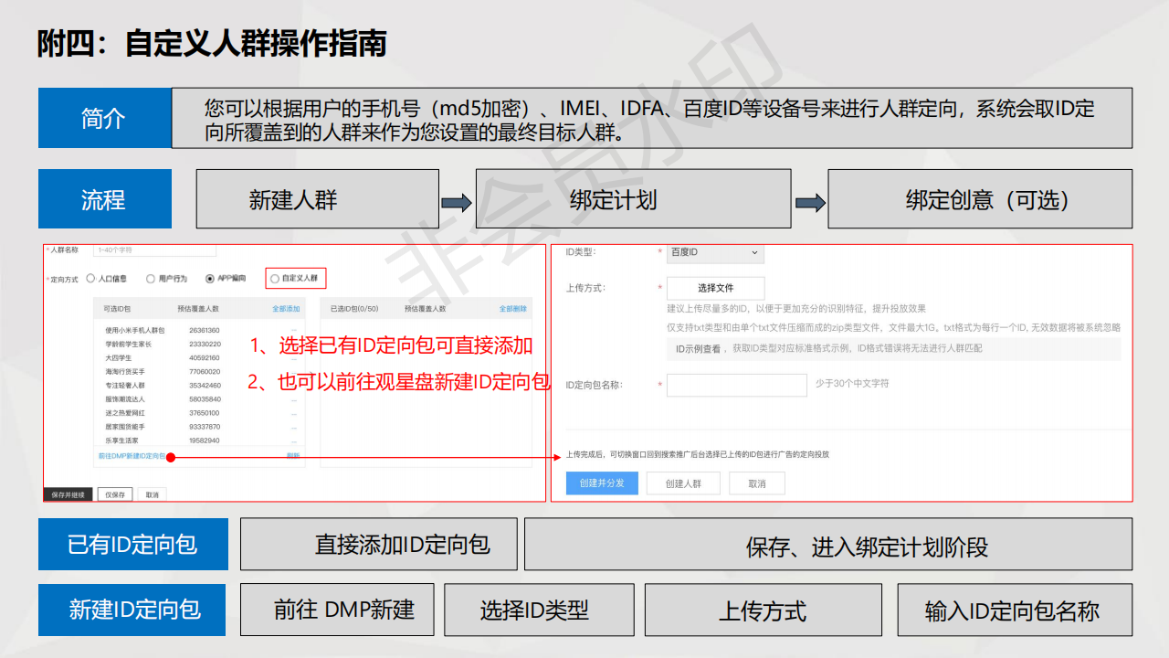
Task: Click the 简介 blue label box
Action: (x=105, y=118)
